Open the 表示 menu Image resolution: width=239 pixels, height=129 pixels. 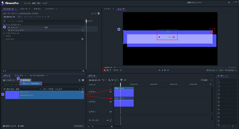point(39,3)
